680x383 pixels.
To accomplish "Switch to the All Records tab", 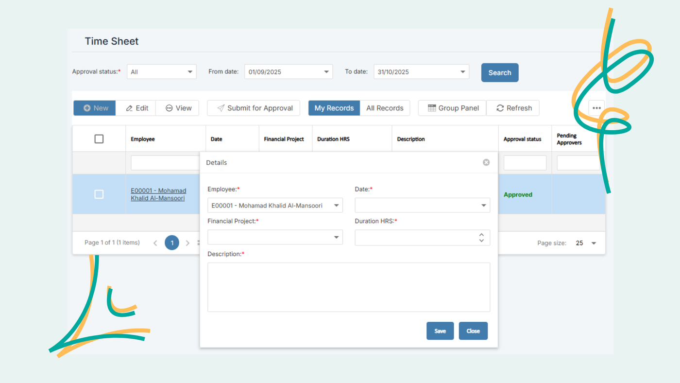I will [385, 108].
